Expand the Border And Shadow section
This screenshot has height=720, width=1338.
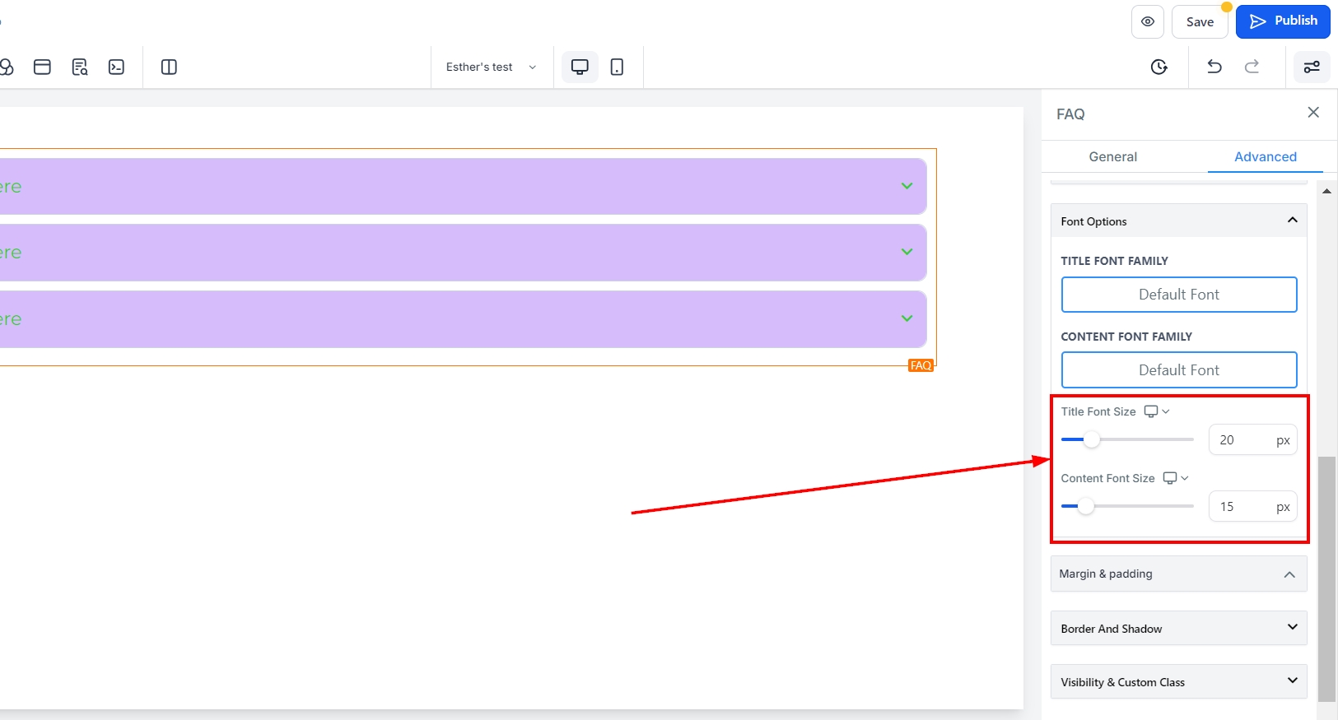[x=1178, y=629]
